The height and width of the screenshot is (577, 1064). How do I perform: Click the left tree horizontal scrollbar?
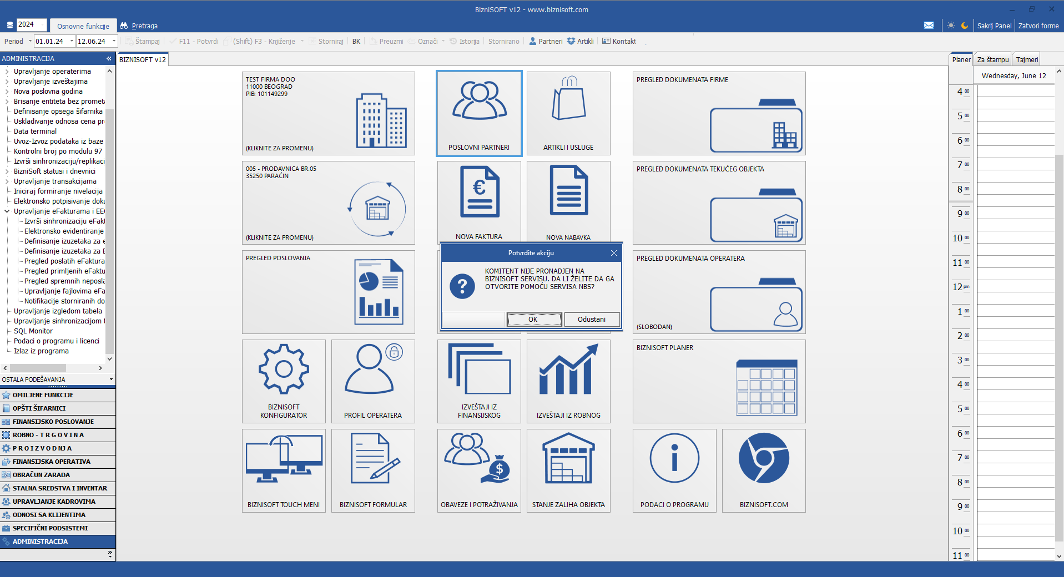click(x=38, y=368)
